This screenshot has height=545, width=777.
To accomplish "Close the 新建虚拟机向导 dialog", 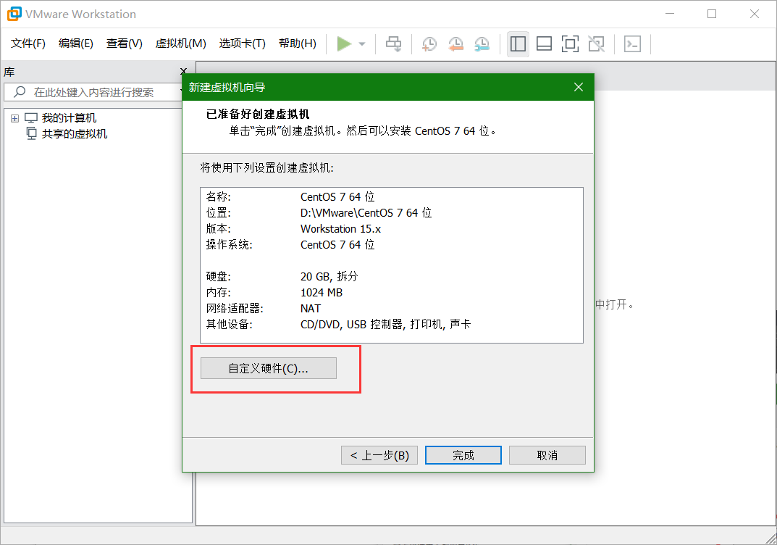I will pyautogui.click(x=579, y=87).
